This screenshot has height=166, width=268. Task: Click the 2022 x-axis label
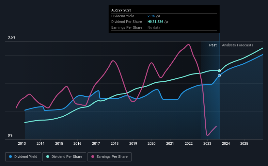pyautogui.click(x=189, y=143)
